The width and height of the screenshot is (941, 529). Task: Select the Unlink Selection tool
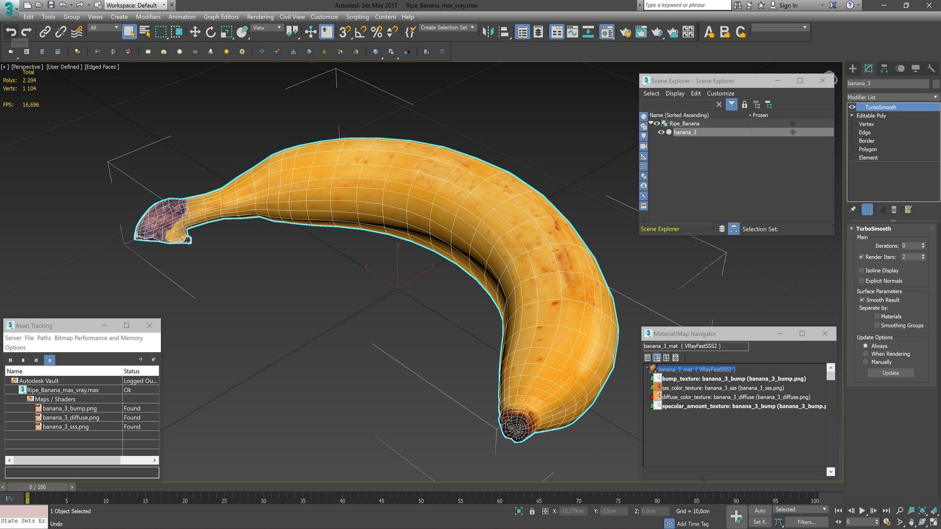(x=61, y=32)
